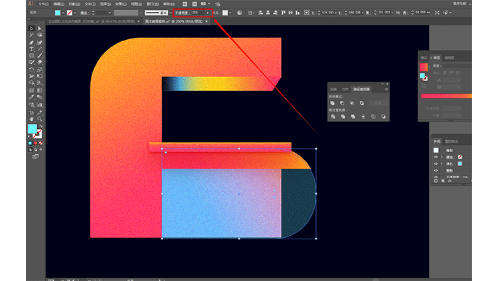Click Minus Front in Pathfinder panel
The height and width of the screenshot is (281, 498).
click(x=343, y=103)
